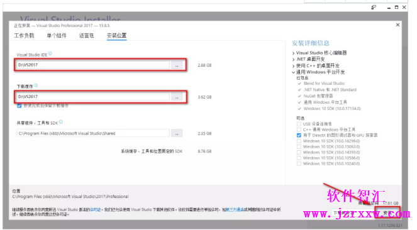Select NuGet 包管理器 item
Image resolution: width=417 pixels, height=230 pixels.
pyautogui.click(x=318, y=96)
